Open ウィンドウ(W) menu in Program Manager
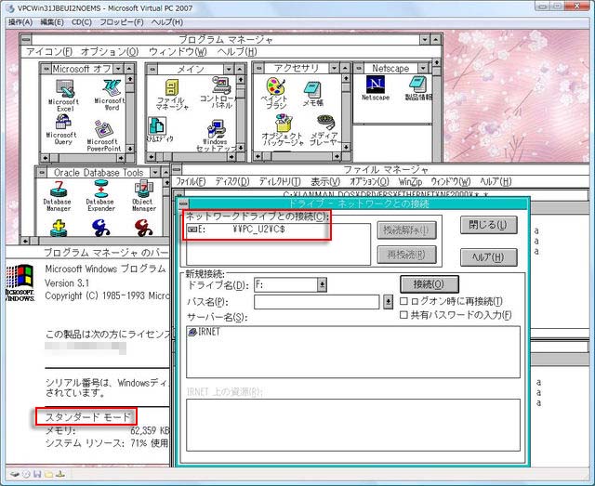This screenshot has height=486, width=595. click(178, 51)
